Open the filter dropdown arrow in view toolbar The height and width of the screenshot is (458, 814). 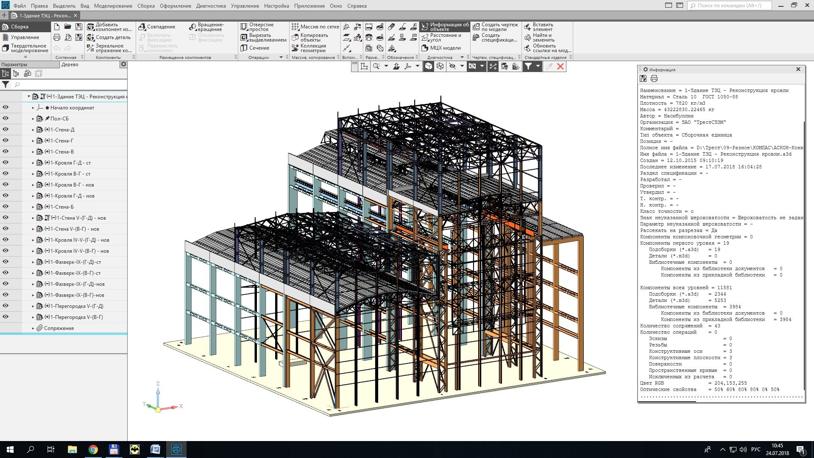click(538, 66)
